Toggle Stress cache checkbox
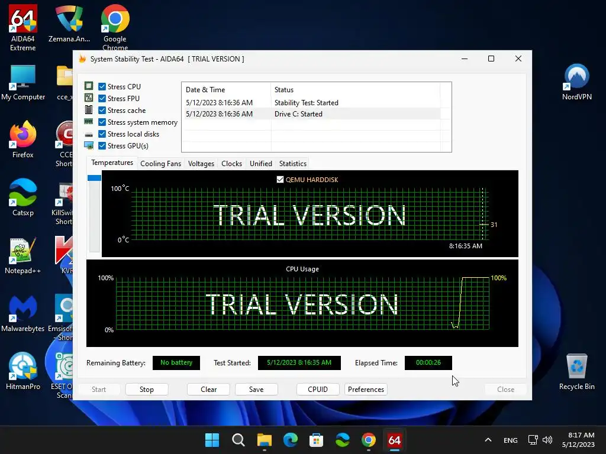This screenshot has height=454, width=606. [x=102, y=111]
